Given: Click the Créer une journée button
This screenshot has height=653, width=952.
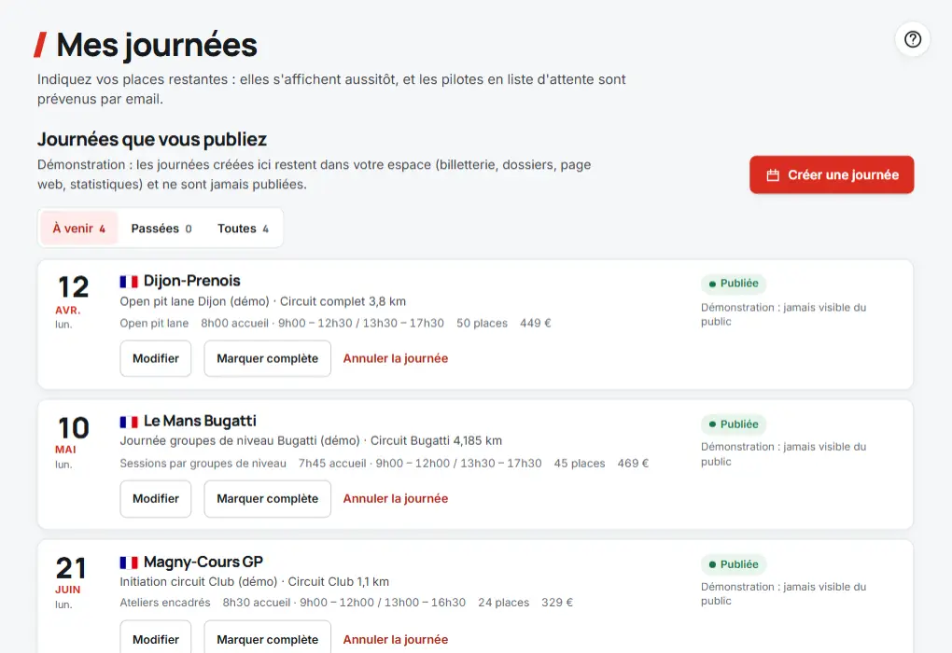Looking at the screenshot, I should [x=832, y=174].
